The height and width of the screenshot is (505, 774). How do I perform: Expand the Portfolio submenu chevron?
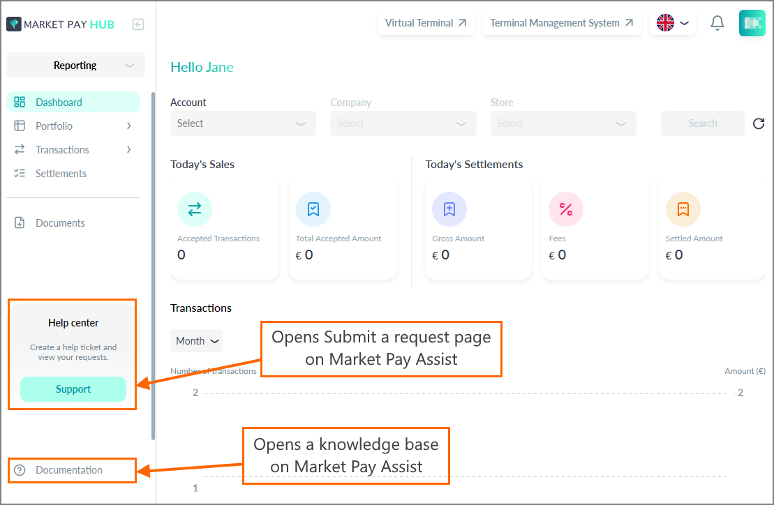tap(129, 126)
